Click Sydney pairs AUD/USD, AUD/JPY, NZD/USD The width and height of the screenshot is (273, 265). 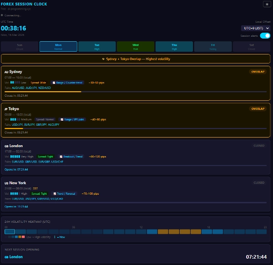tap(31, 88)
